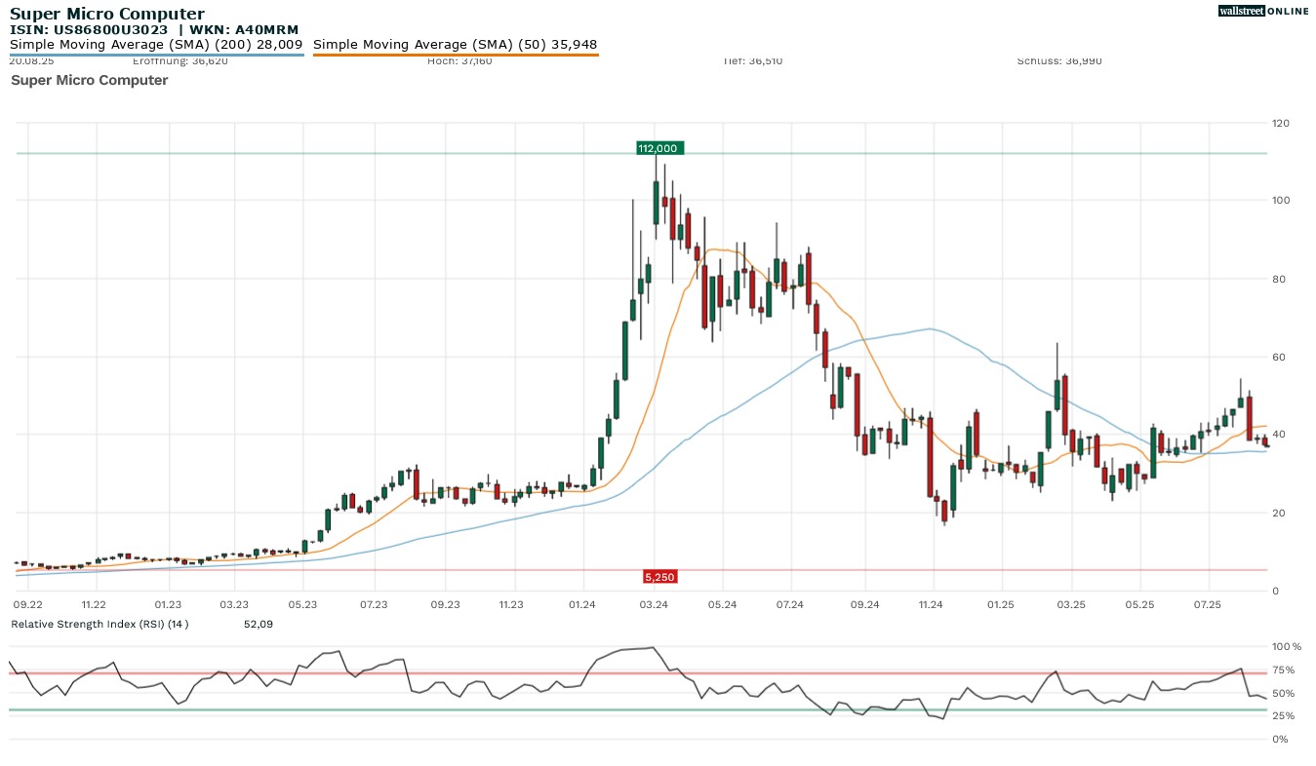Click the 09.23 date axis label
Screen dimensions: 1316x766
click(445, 604)
